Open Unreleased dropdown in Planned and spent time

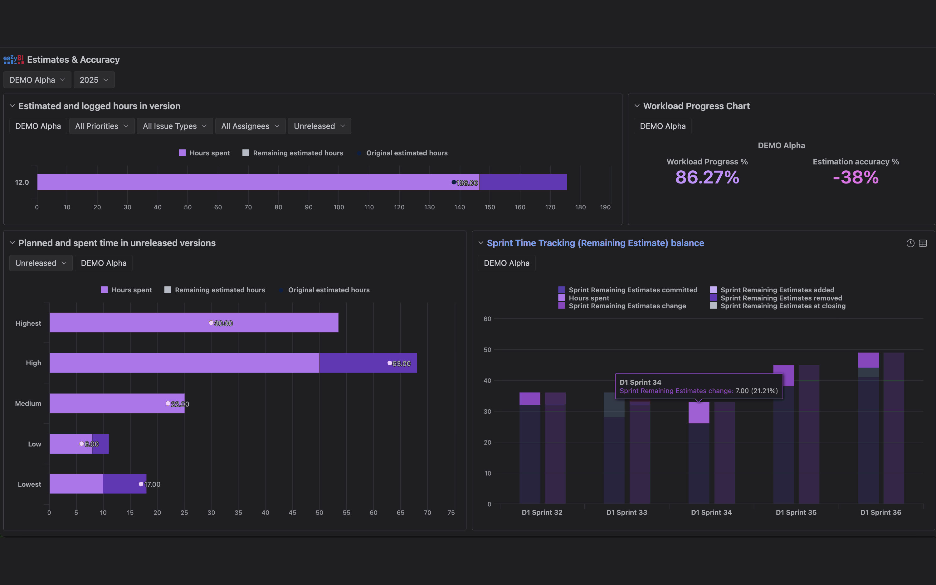(x=41, y=263)
